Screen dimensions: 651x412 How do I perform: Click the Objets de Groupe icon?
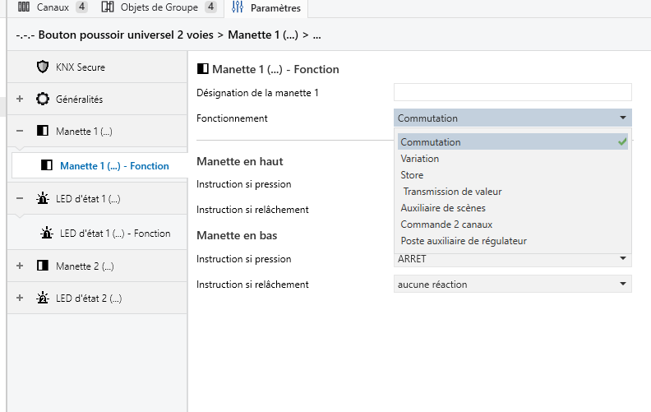coord(108,8)
